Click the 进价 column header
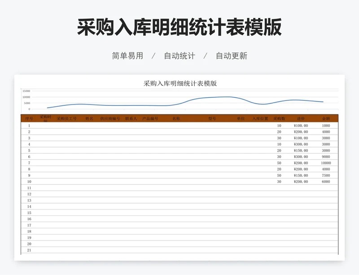The height and width of the screenshot is (275, 359). (301, 119)
